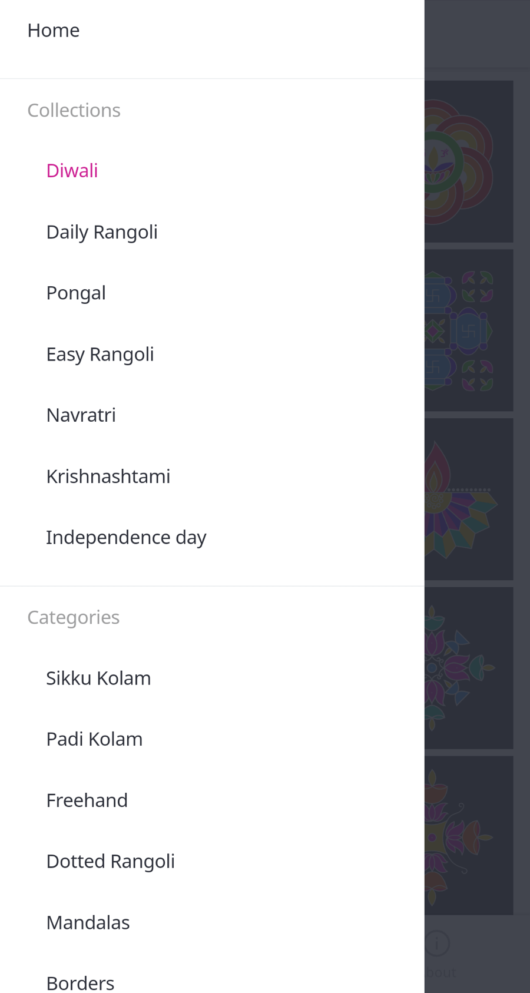Screen dimensions: 530x993
Task: Select Navratri from Collections
Action: 81,415
